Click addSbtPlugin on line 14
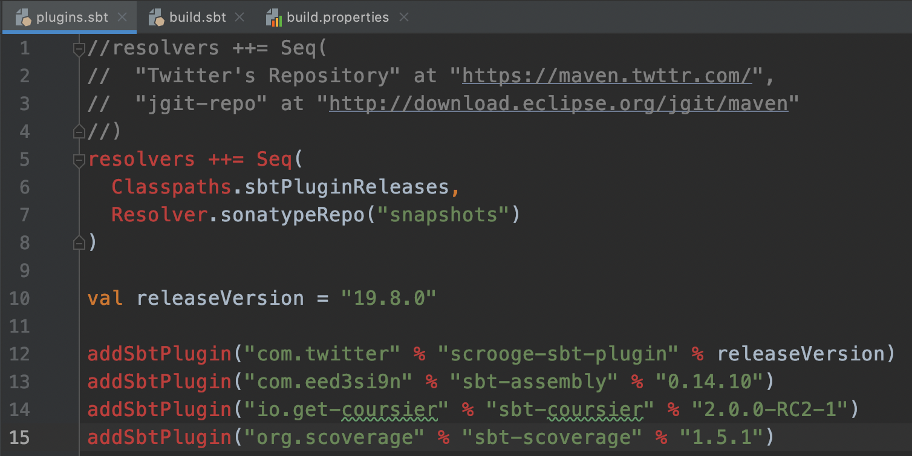 point(160,409)
